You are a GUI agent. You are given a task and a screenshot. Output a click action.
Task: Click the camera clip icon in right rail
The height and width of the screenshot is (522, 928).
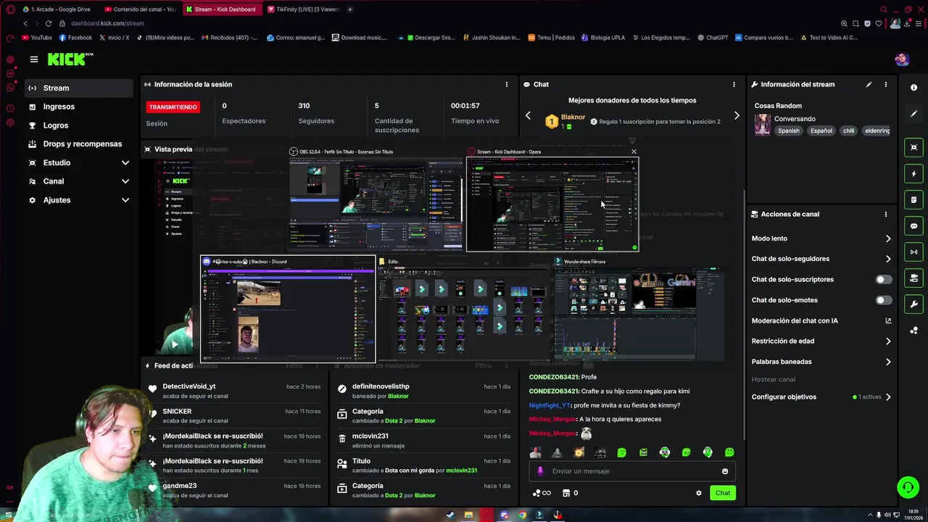[x=913, y=278]
